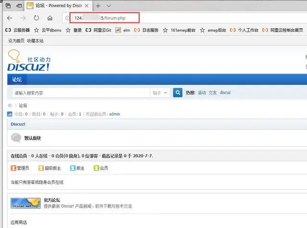Select the 论坛 - Powered by Discuz tab

(58, 6)
